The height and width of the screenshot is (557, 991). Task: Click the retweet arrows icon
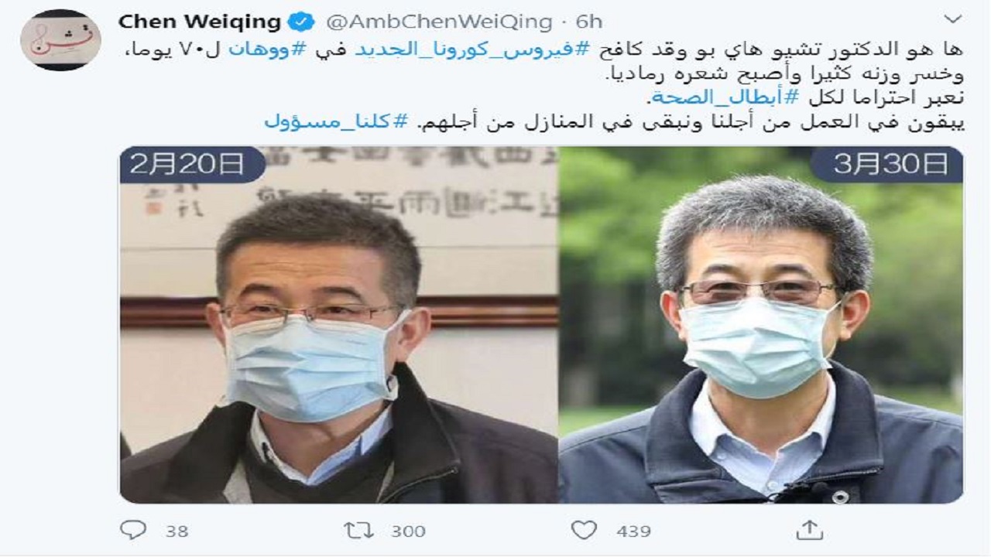[x=358, y=530]
